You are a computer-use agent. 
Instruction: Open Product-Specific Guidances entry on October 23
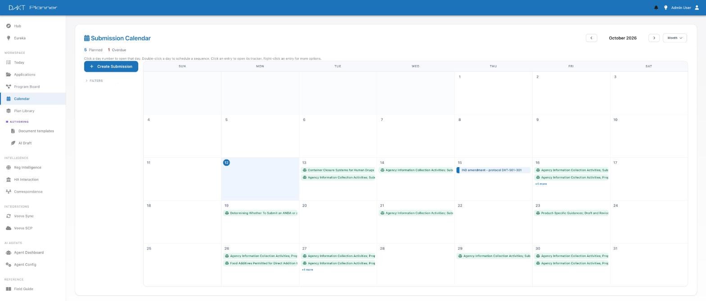(571, 213)
